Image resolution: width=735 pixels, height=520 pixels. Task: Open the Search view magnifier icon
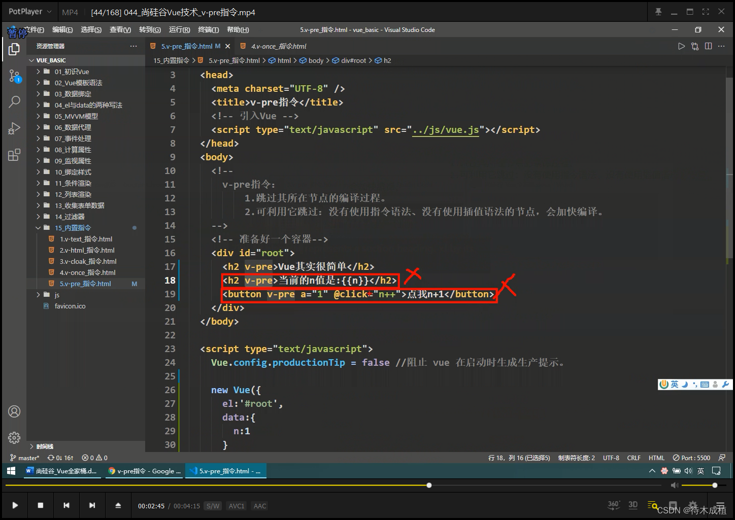coord(14,101)
